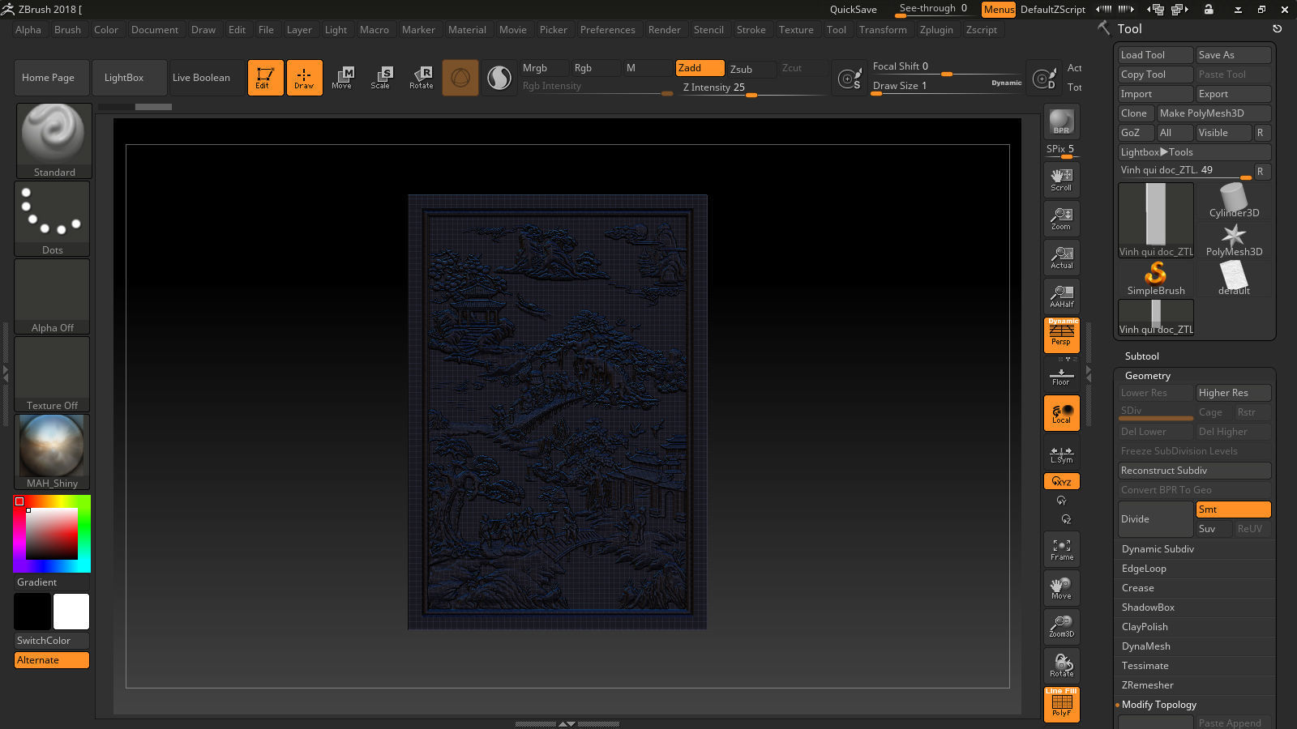
Task: Choose the SimpleBrush tool
Action: [x=1156, y=279]
